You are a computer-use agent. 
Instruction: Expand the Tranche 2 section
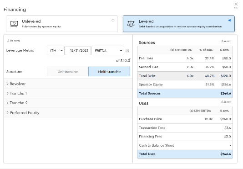pyautogui.click(x=68, y=103)
